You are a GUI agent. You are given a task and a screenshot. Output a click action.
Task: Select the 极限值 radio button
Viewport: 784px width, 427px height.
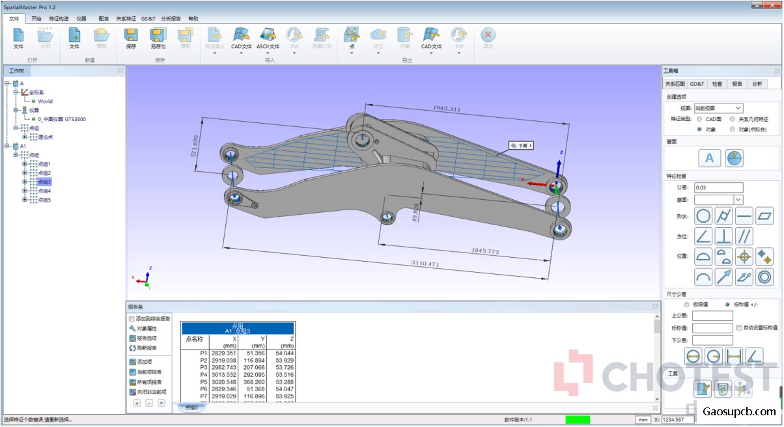686,304
